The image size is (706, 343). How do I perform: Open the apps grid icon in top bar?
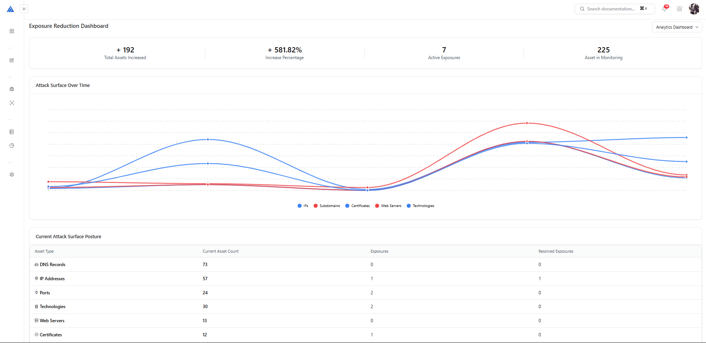click(x=680, y=9)
